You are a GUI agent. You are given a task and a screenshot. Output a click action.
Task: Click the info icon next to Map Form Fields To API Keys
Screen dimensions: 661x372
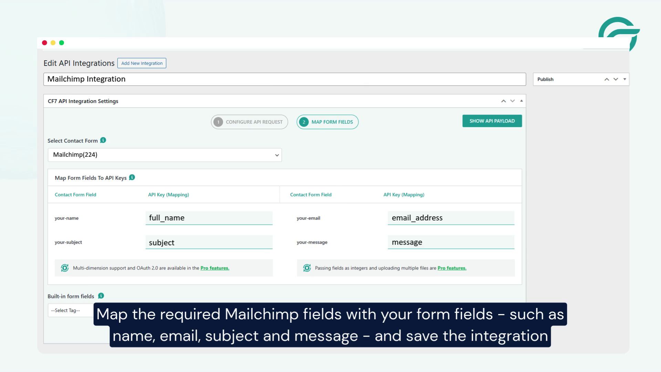pyautogui.click(x=131, y=177)
